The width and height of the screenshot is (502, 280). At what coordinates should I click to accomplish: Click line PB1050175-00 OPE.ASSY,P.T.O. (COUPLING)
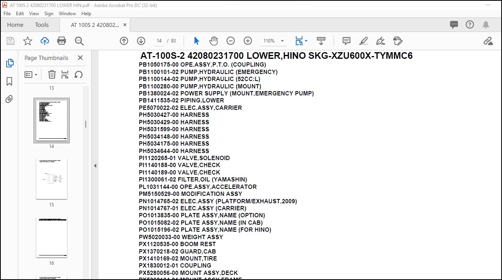pos(202,65)
